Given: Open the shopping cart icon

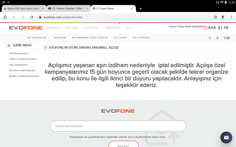Looking at the screenshot, I should point(227,38).
